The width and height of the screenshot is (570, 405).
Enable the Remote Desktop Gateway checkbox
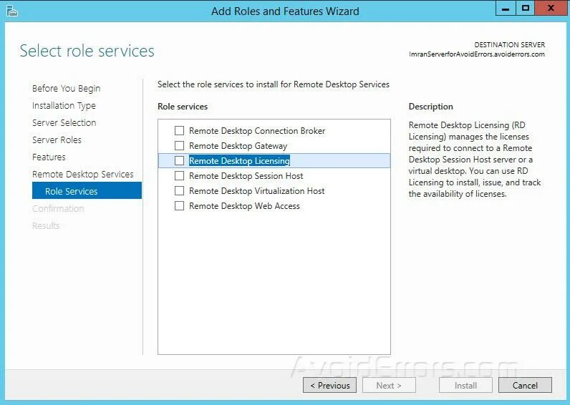click(x=179, y=146)
